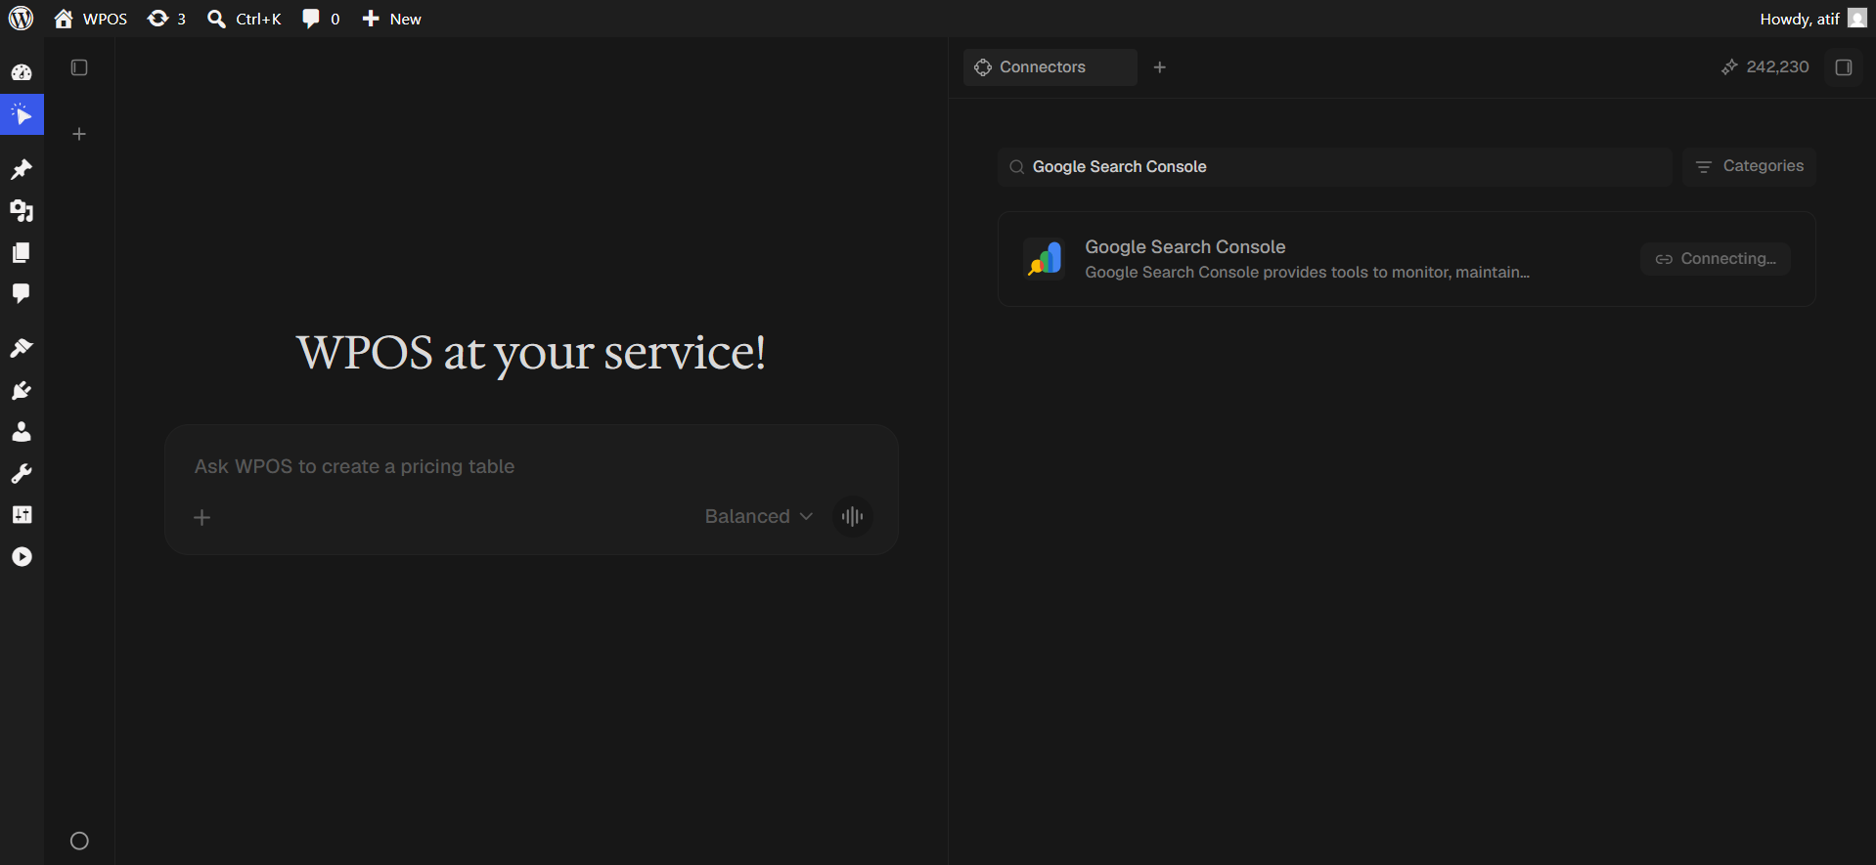Focus the Google Search Console search field

click(x=1335, y=167)
